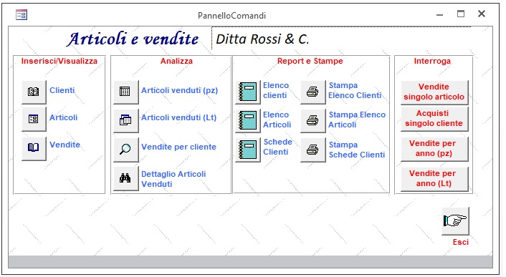Print Elenco Articoli using printer icon
This screenshot has width=506, height=277.
tap(313, 121)
